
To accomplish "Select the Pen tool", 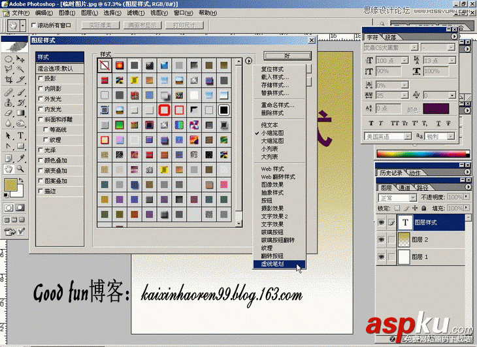I will point(8,146).
